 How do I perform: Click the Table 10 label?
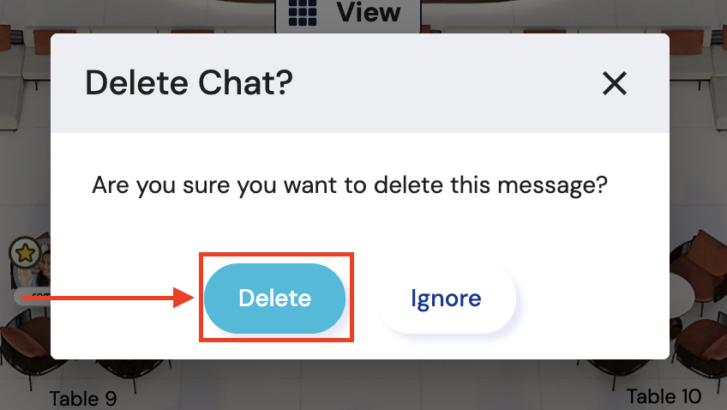(x=664, y=395)
